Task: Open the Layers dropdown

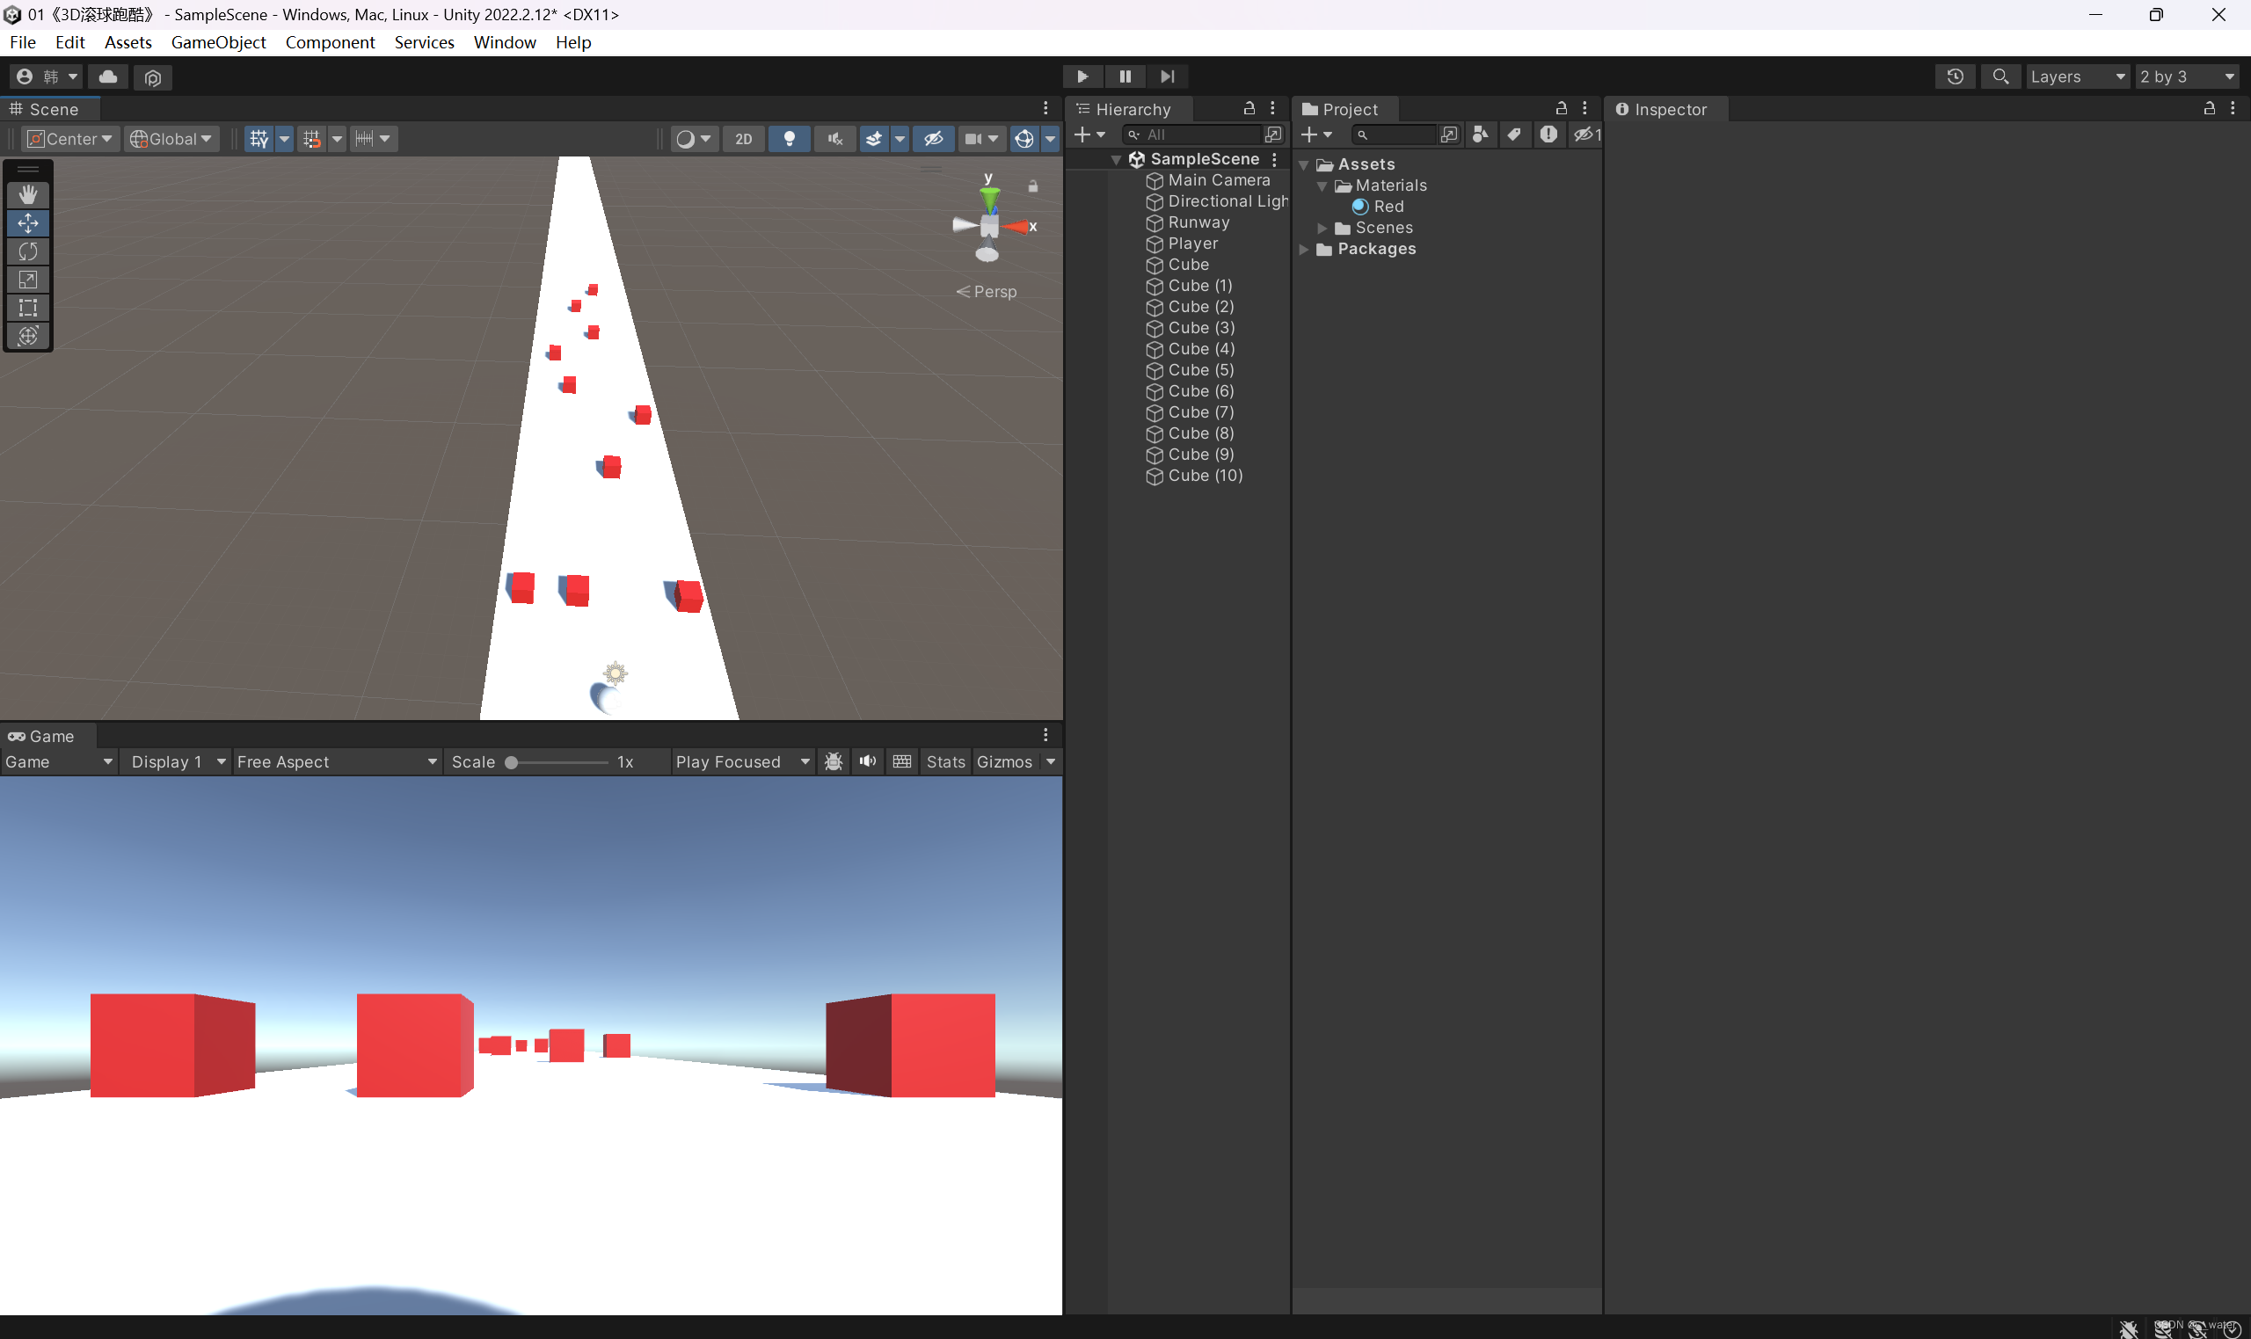Action: coord(2077,76)
